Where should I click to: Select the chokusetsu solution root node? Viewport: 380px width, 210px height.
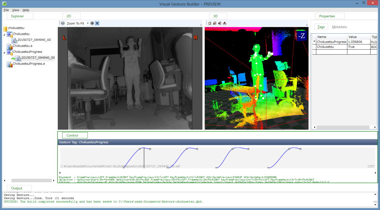[16, 28]
